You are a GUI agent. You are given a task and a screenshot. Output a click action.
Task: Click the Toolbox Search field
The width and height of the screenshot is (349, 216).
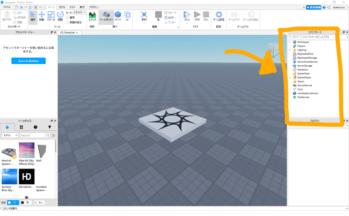(32, 135)
